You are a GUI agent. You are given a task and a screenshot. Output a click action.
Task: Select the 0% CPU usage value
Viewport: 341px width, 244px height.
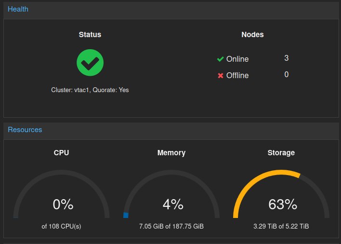coord(63,204)
